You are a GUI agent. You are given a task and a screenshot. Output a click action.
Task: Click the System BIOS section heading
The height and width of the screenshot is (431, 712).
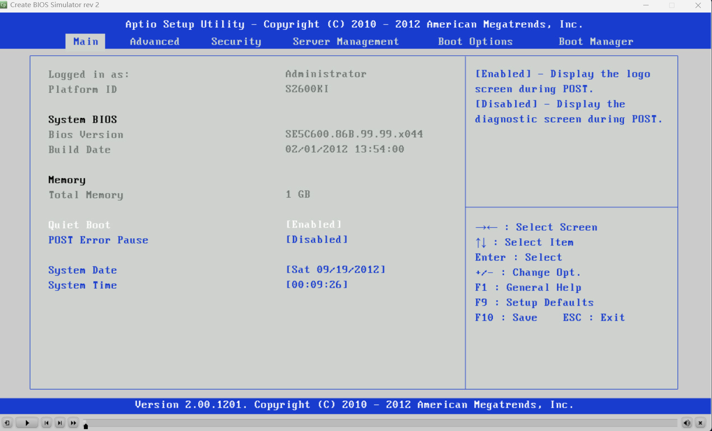tap(83, 120)
